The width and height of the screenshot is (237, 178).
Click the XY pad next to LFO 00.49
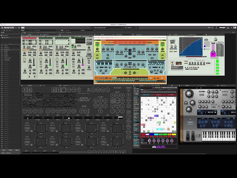point(91,128)
